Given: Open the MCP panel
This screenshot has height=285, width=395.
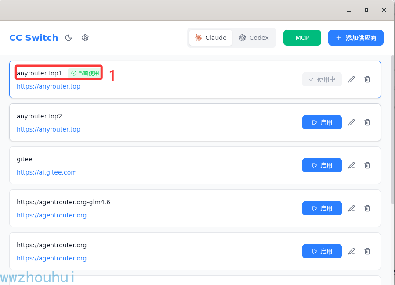Looking at the screenshot, I should click(x=302, y=38).
